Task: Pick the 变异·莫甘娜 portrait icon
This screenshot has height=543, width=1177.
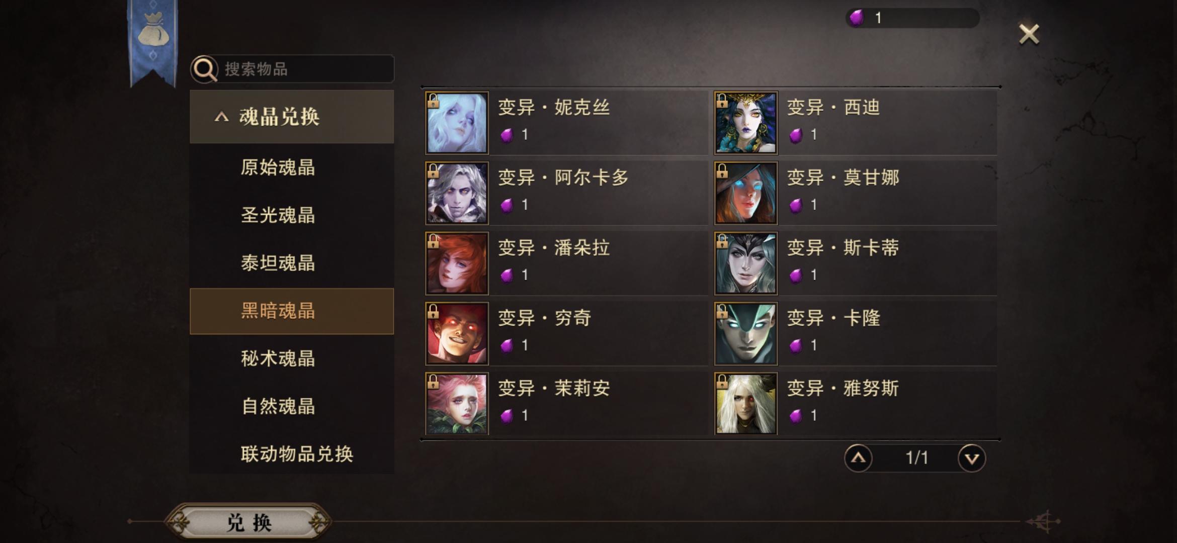Action: click(x=746, y=193)
